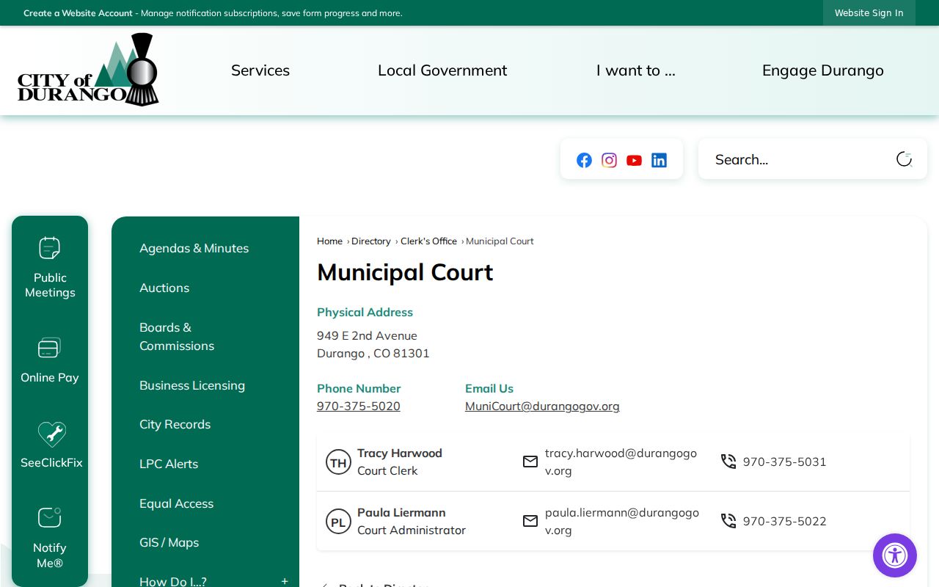Go to Directory breadcrumb
The width and height of the screenshot is (939, 587).
point(370,241)
